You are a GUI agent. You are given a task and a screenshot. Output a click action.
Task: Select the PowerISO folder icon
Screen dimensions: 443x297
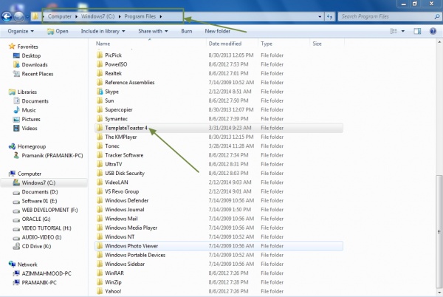tap(100, 64)
